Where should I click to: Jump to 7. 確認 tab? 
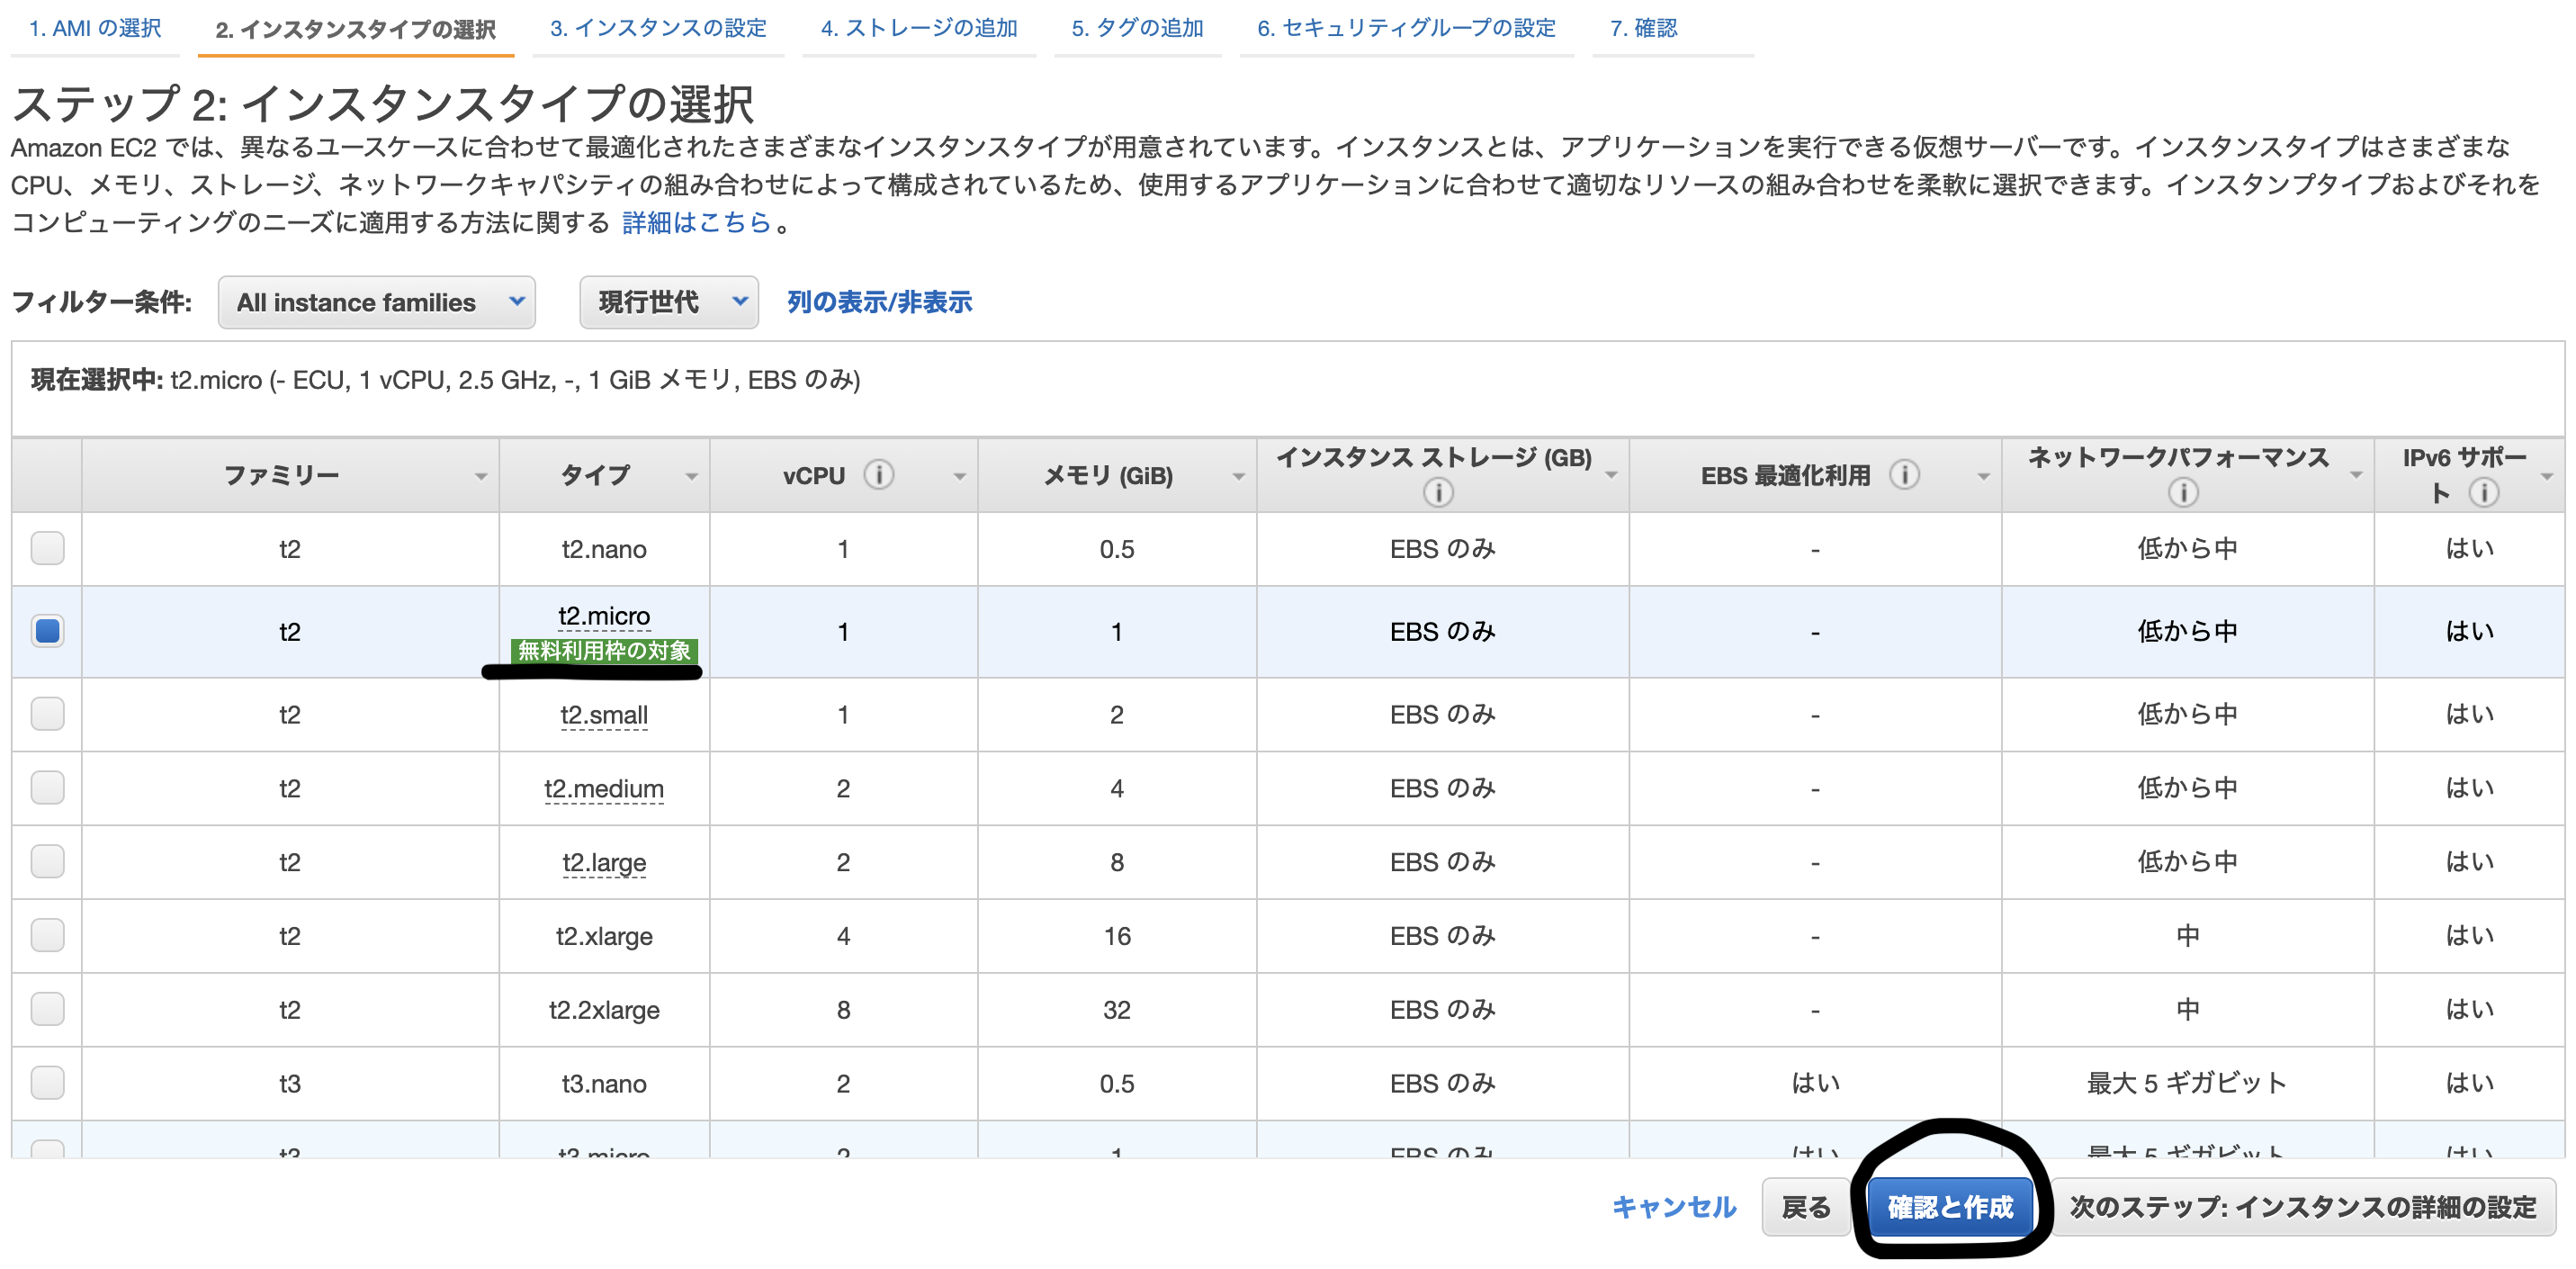click(x=1643, y=28)
